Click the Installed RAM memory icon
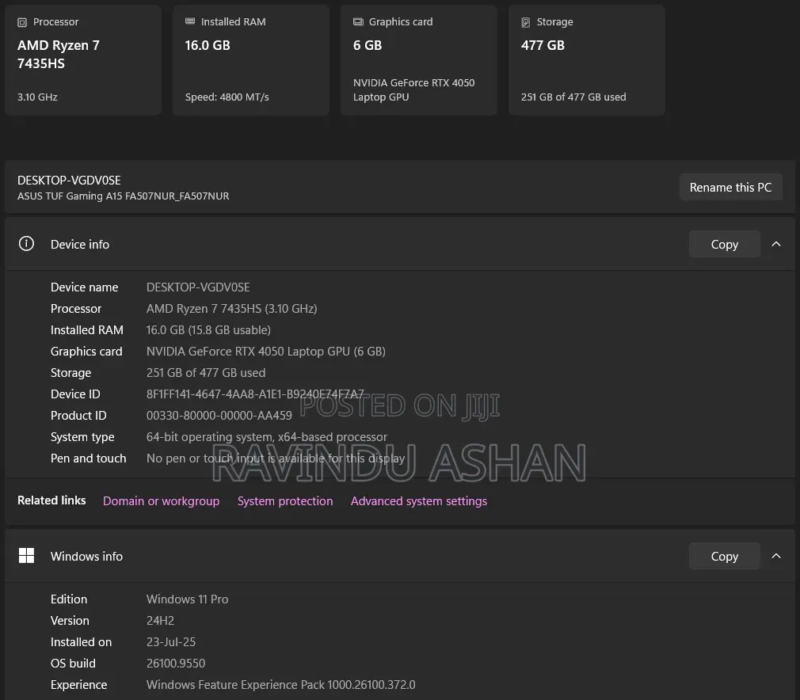The height and width of the screenshot is (700, 800). click(190, 21)
